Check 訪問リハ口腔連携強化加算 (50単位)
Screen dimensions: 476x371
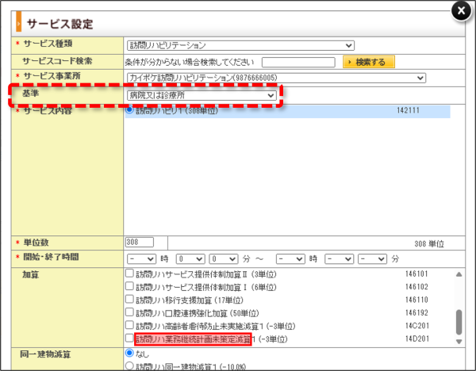click(x=129, y=312)
